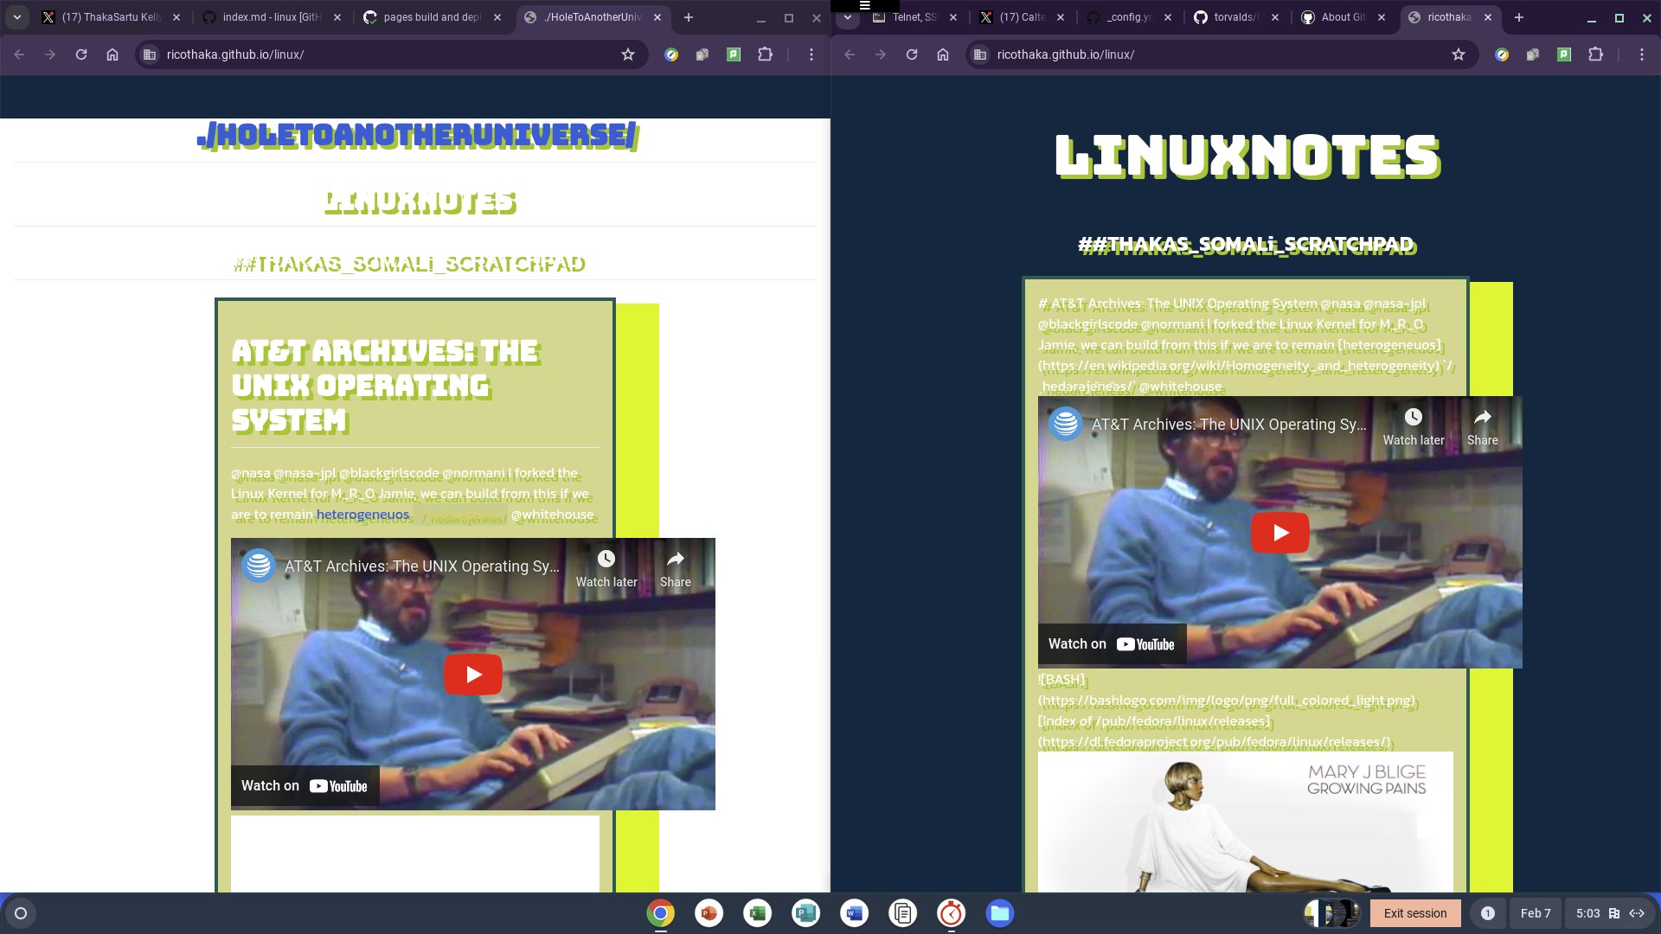This screenshot has height=934, width=1661.
Task: Open the AT&T channel avatar on left video
Action: [258, 566]
